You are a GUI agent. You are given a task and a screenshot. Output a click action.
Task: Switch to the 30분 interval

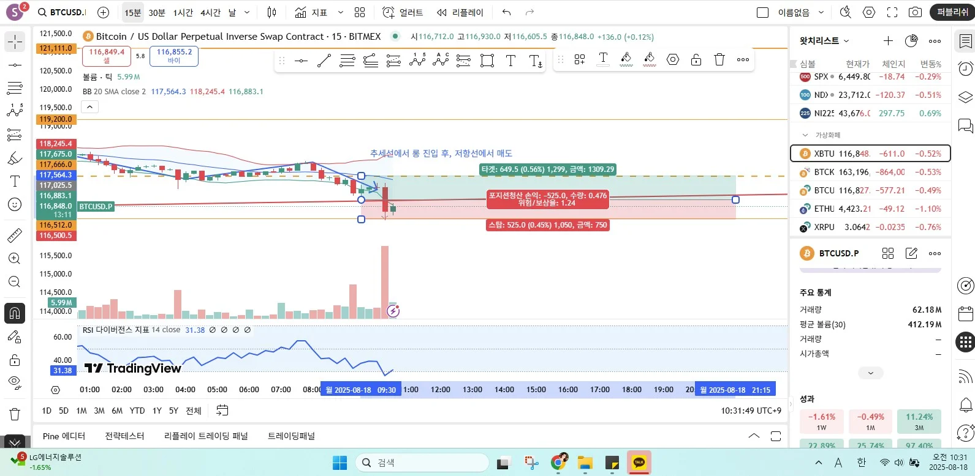157,12
